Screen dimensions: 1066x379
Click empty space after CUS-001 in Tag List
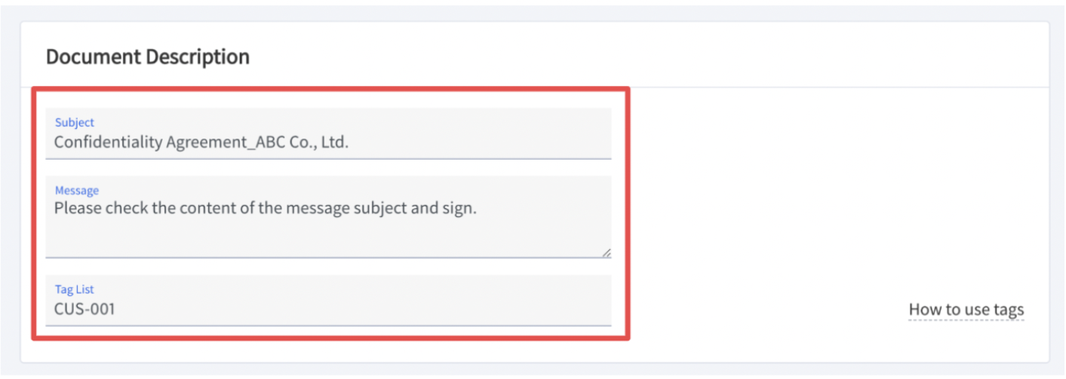tap(362, 308)
